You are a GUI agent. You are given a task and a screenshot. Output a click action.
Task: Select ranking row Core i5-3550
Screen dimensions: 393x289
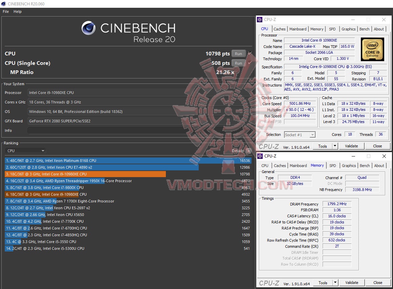click(128, 242)
